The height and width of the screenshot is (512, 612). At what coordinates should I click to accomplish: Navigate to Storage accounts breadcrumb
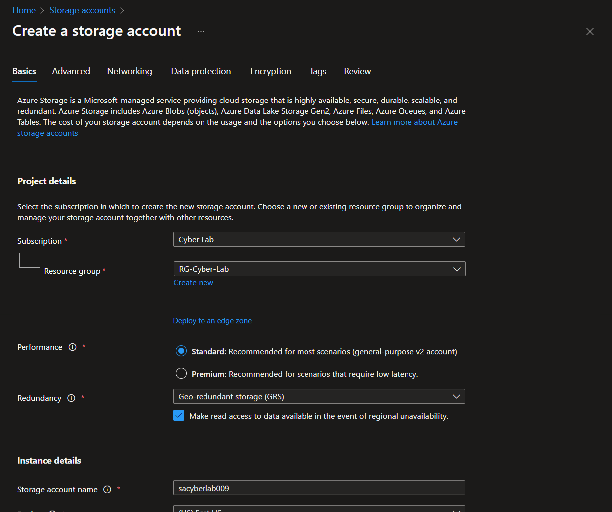pyautogui.click(x=82, y=10)
